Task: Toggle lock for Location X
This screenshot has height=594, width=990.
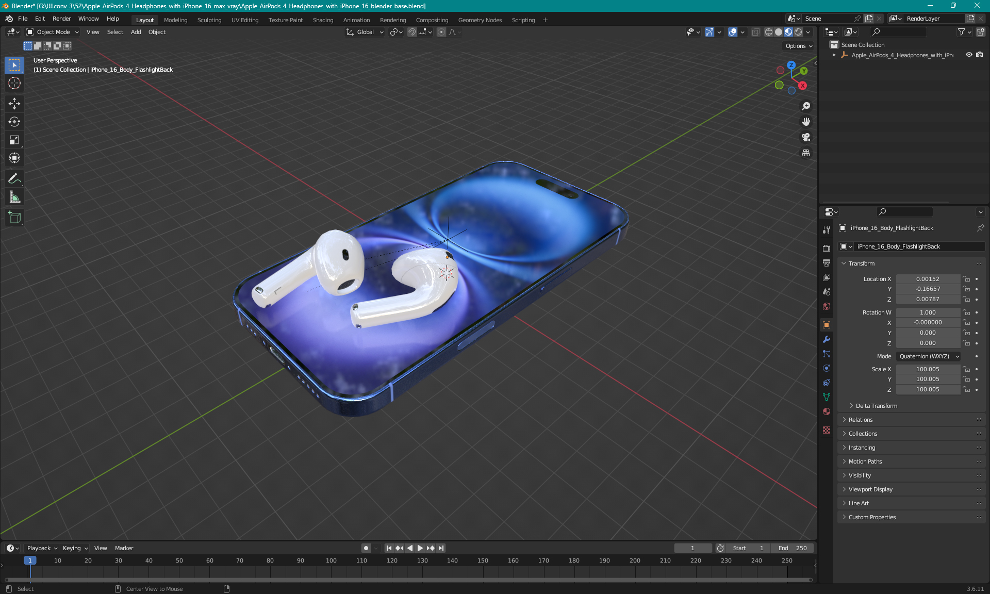Action: [967, 279]
